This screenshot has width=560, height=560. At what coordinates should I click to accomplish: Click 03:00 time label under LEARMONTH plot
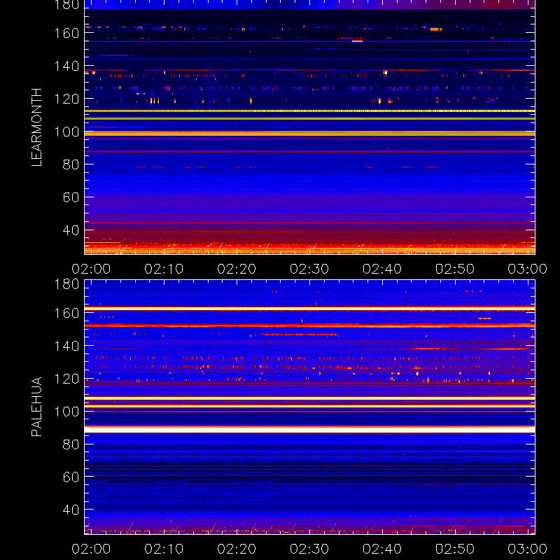[x=528, y=269]
